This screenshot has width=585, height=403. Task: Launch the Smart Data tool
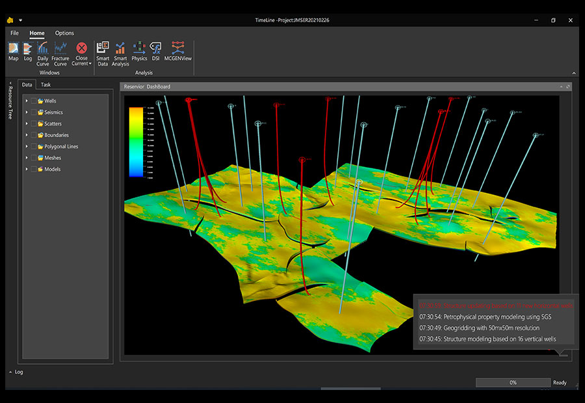coord(103,54)
